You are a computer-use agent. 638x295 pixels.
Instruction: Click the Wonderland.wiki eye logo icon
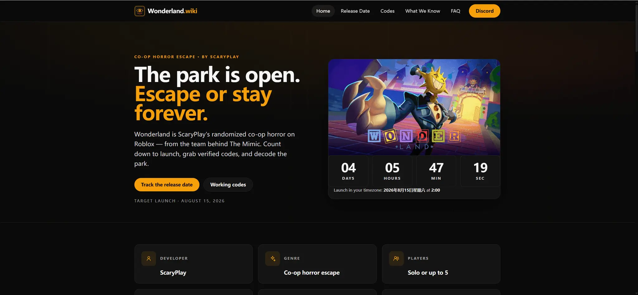[140, 11]
